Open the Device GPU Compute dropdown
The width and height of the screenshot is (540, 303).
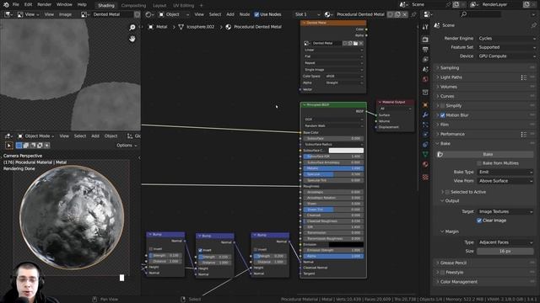pyautogui.click(x=507, y=56)
